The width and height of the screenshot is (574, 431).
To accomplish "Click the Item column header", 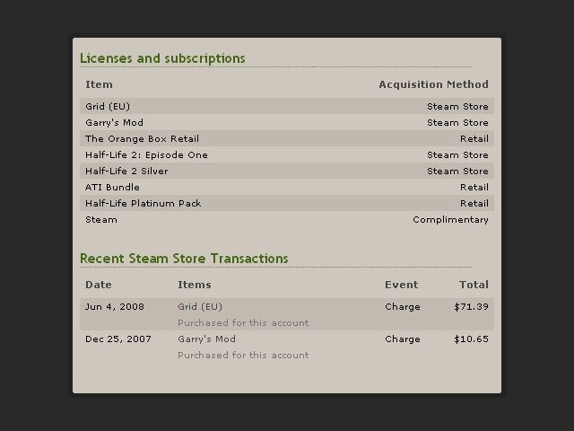I will pyautogui.click(x=99, y=84).
